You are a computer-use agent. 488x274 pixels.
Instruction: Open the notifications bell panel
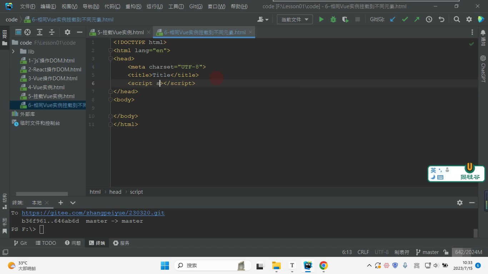click(483, 32)
